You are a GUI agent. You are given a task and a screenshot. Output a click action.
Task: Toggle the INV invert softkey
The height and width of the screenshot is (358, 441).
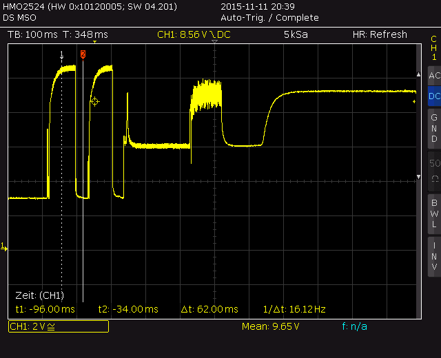pos(435,256)
